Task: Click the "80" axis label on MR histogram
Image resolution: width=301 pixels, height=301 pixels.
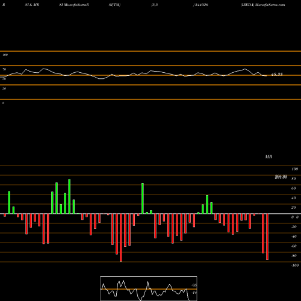Action: point(294,179)
